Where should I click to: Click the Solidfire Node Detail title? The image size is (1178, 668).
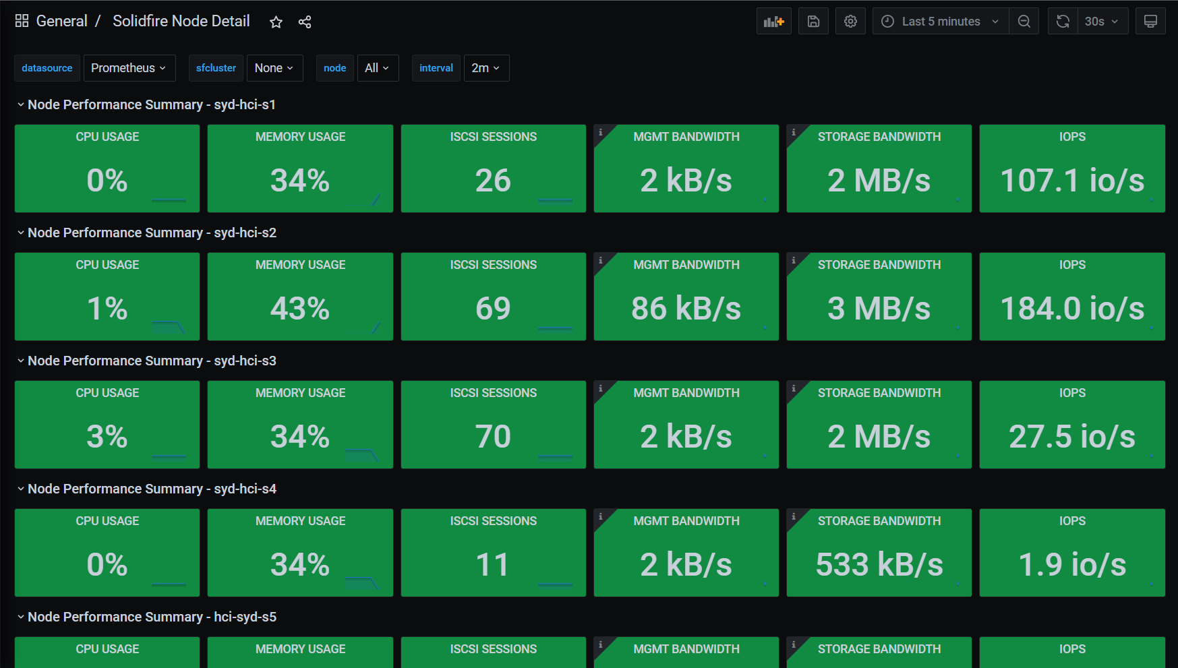point(181,21)
